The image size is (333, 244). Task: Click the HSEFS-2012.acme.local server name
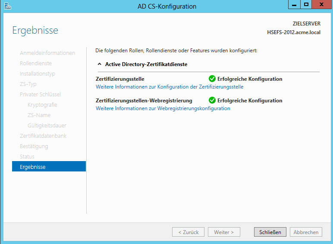(294, 32)
